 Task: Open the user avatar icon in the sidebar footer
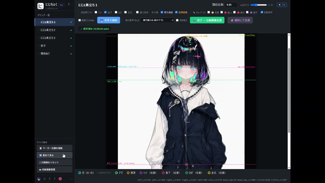pos(39,179)
